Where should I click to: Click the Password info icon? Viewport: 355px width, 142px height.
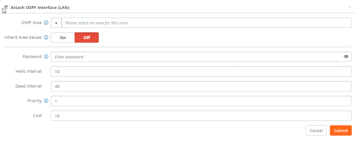tap(46, 57)
